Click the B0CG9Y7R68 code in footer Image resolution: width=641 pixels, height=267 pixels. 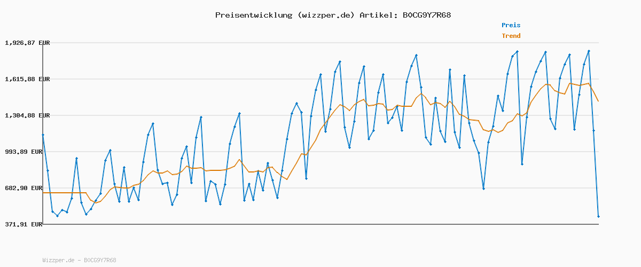tap(100, 261)
